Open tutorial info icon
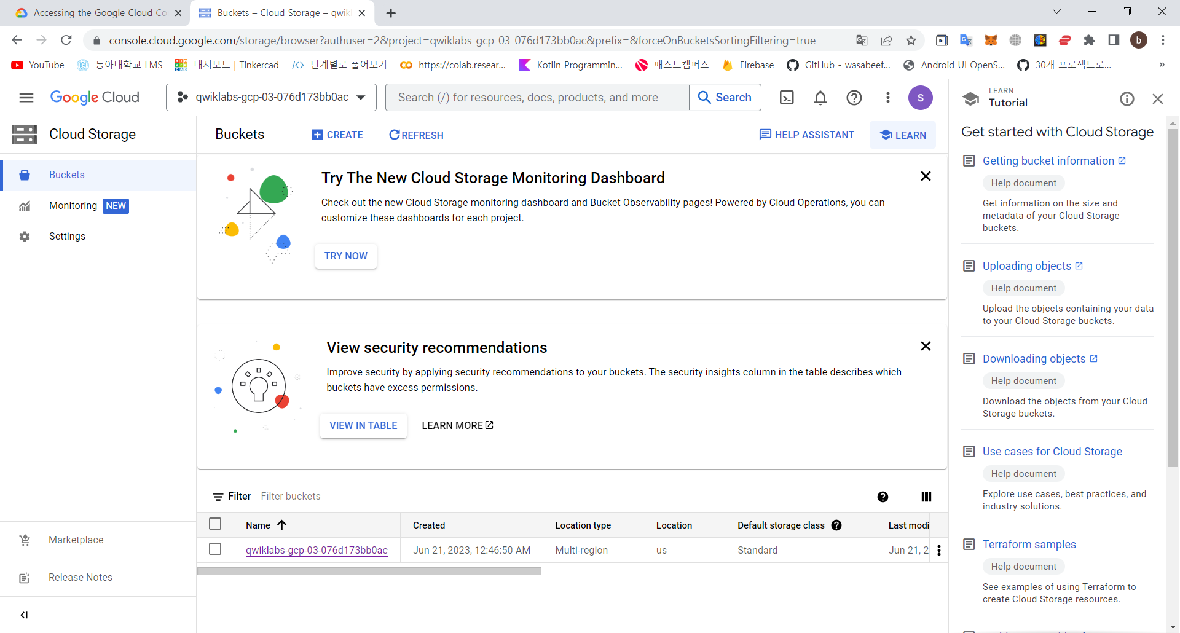 (x=1127, y=99)
